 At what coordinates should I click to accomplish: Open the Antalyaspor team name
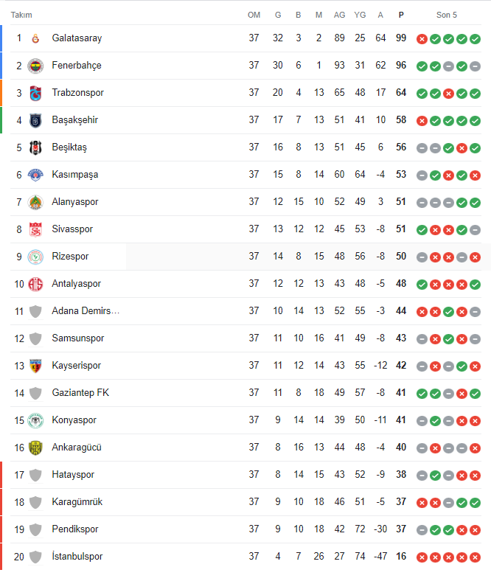(x=77, y=284)
